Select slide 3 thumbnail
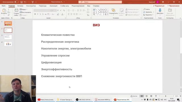Image resolution: width=182 pixels, height=102 pixels. click(x=8, y=37)
